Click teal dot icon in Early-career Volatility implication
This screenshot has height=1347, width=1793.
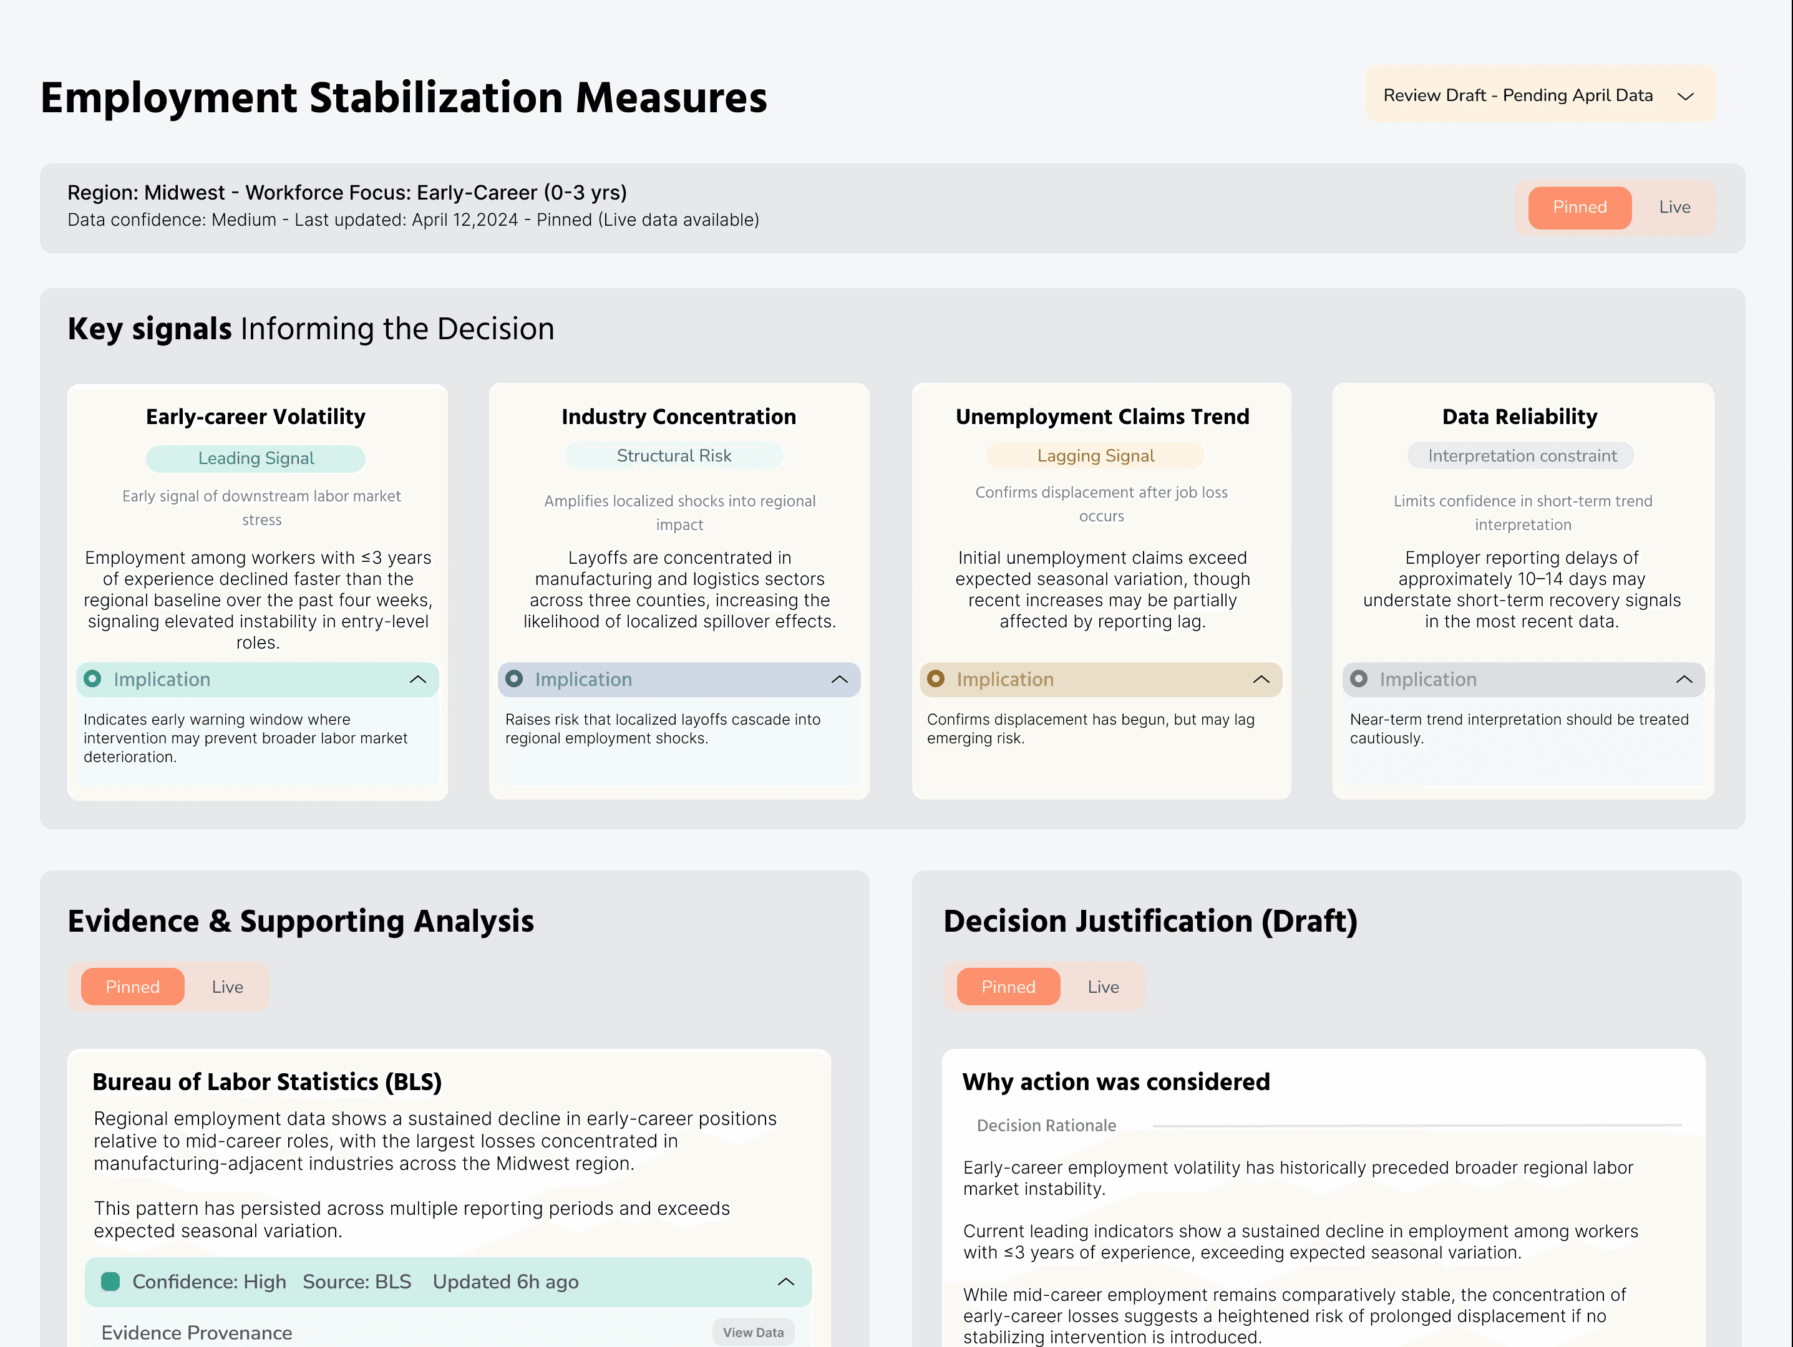pos(92,679)
